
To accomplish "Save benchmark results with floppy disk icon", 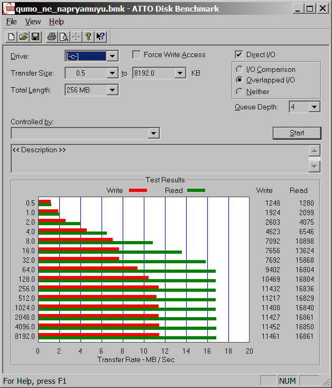I will pyautogui.click(x=35, y=36).
